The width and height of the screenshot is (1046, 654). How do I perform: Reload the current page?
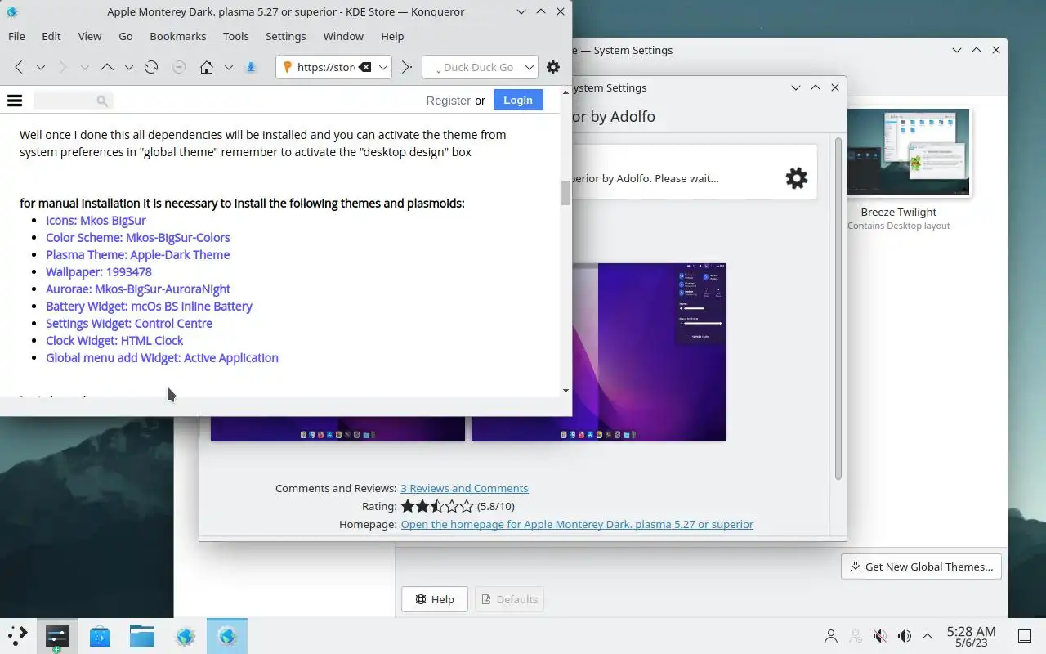click(150, 67)
